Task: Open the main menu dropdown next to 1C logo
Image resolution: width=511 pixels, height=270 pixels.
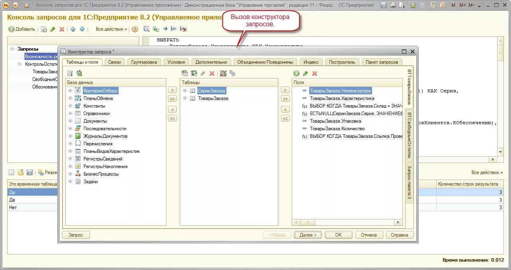Action: coord(15,5)
